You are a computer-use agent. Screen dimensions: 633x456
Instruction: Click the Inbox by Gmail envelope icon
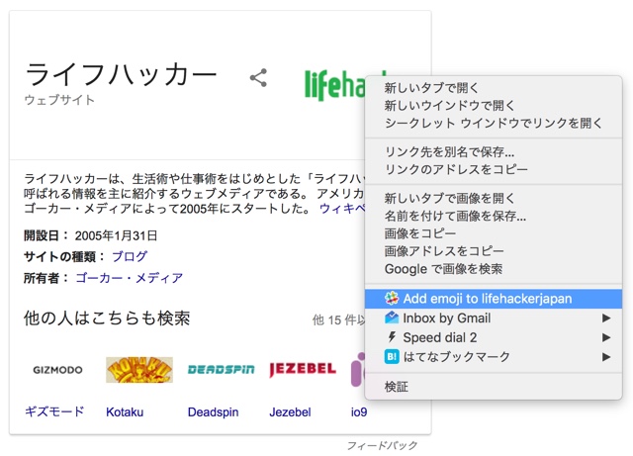(392, 318)
